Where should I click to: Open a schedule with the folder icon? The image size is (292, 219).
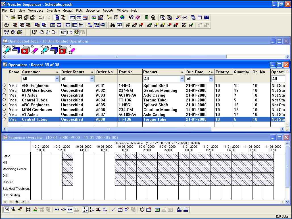coord(13,18)
